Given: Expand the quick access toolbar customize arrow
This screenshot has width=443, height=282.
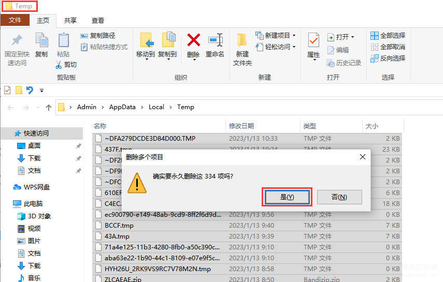Looking at the screenshot, I should coord(41,91).
